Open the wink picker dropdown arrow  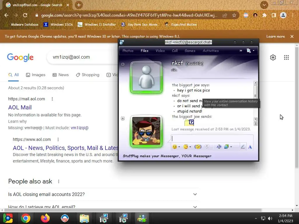point(190,147)
